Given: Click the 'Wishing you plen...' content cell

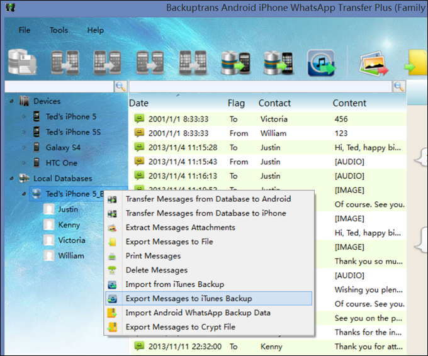Looking at the screenshot, I should pos(368,290).
